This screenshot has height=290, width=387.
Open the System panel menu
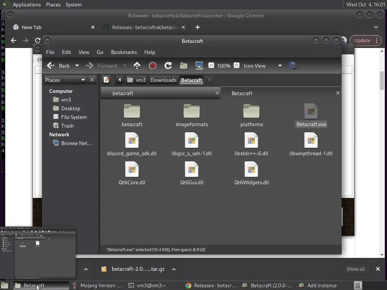coord(74,5)
